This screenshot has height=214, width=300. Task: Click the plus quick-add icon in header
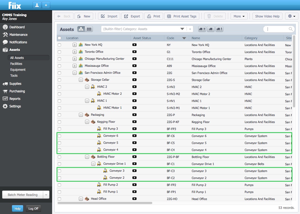[46, 5]
